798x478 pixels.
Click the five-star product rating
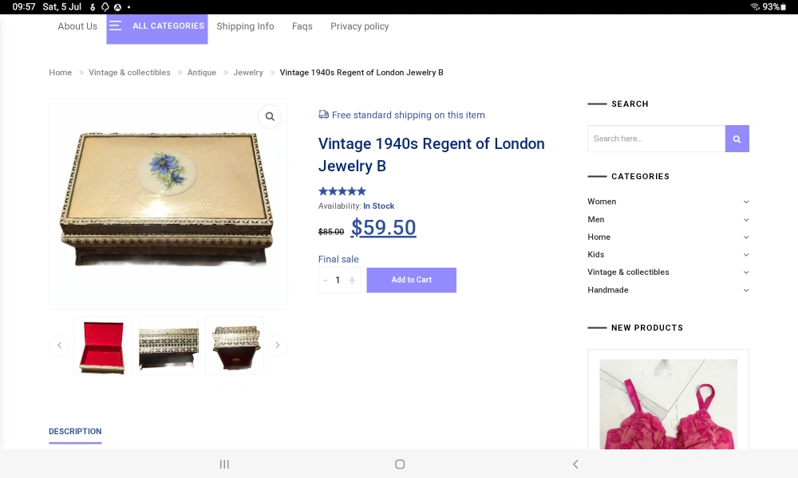point(342,191)
